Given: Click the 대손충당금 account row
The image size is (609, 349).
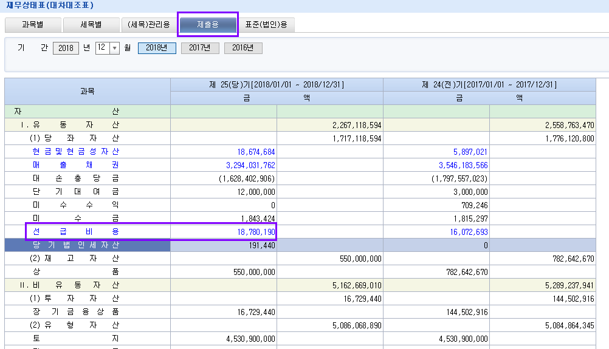Looking at the screenshot, I should [x=76, y=178].
